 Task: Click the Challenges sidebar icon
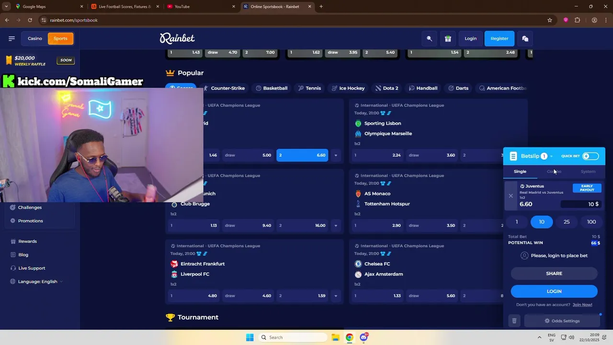tap(13, 207)
